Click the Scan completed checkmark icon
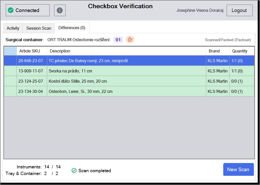The image size is (260, 185). coord(74,170)
